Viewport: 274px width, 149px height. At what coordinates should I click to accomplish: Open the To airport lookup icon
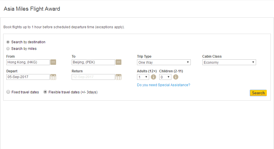(119, 62)
